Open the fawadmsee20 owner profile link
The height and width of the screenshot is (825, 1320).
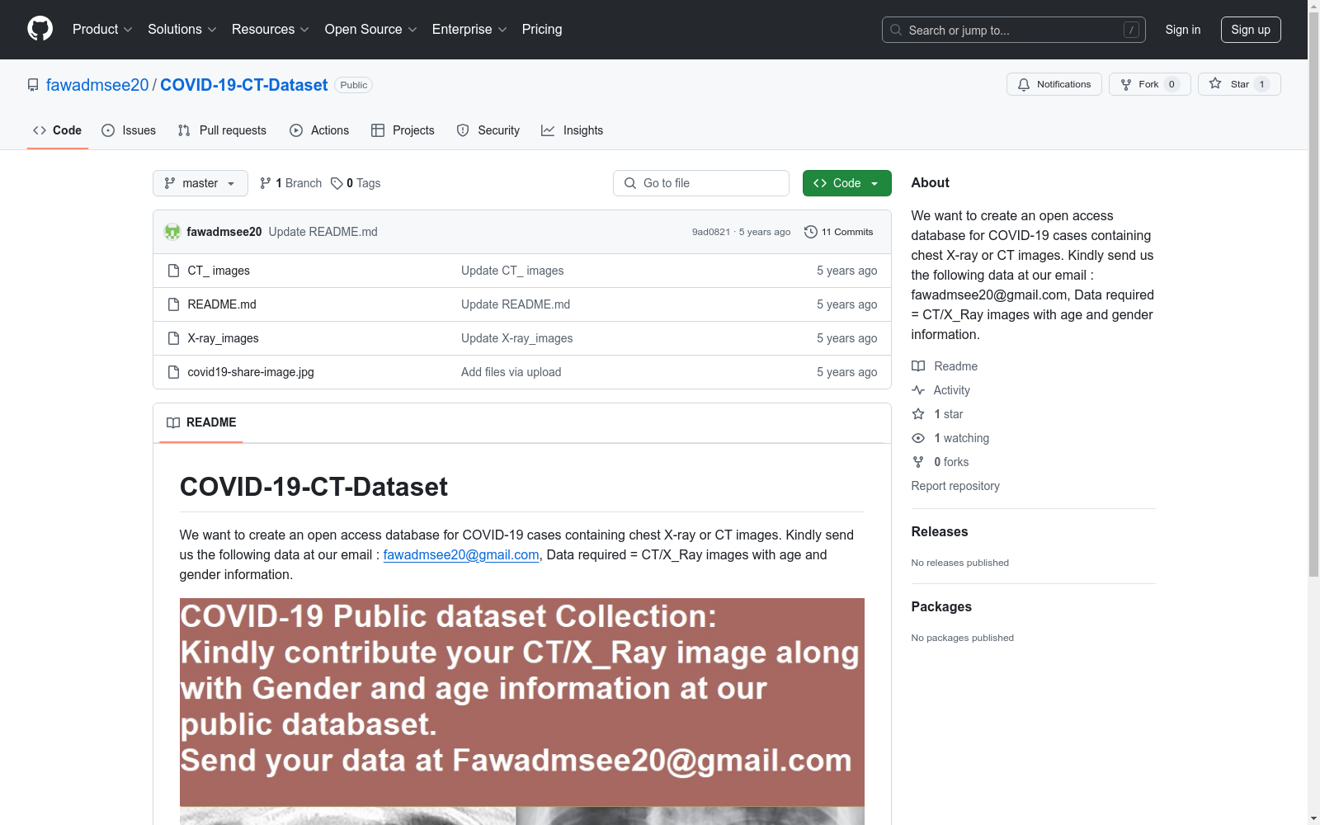pyautogui.click(x=97, y=85)
